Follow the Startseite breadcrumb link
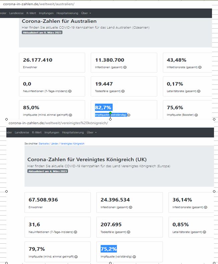This screenshot has height=264, width=218. (44, 144)
